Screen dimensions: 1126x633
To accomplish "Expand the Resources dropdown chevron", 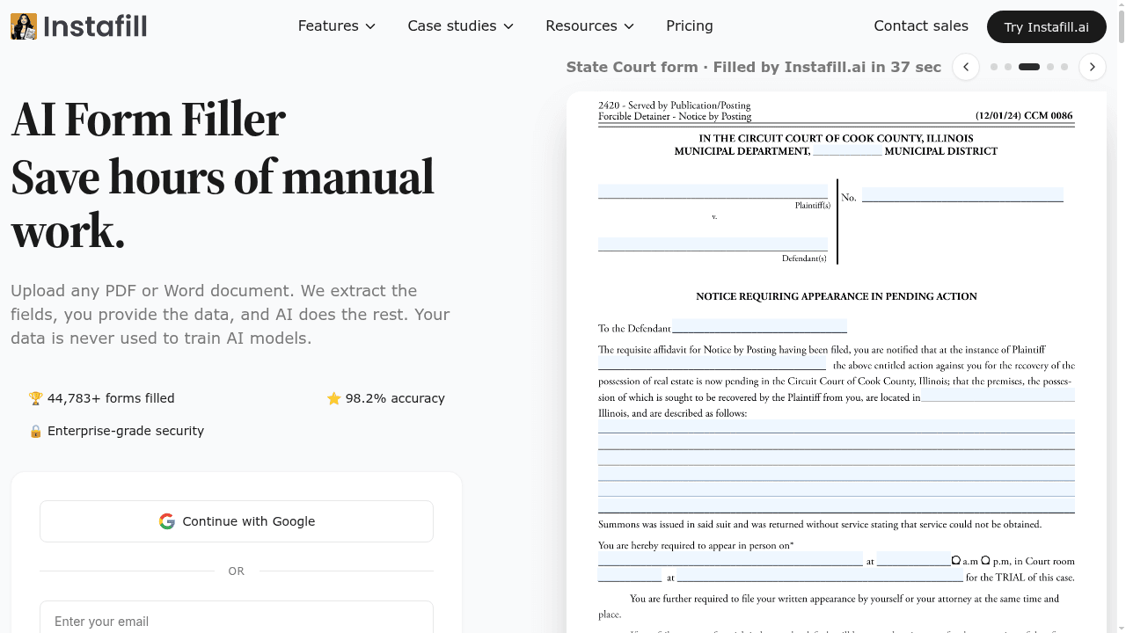I will (629, 26).
